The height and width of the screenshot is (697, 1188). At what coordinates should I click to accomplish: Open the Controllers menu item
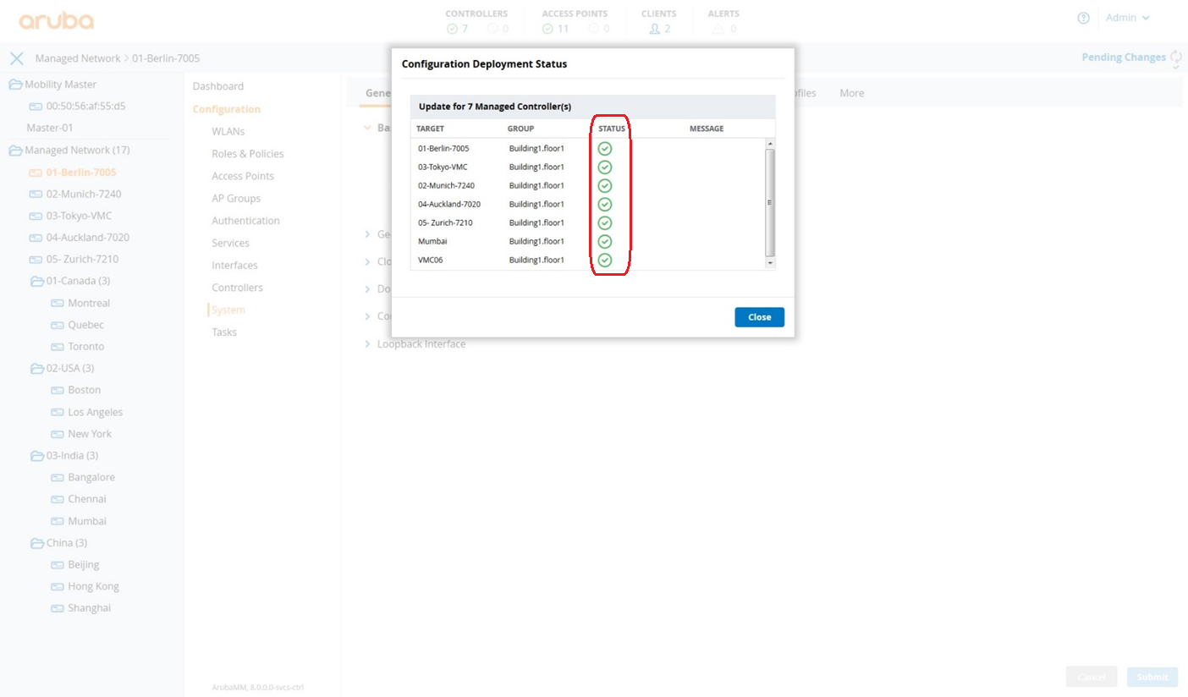click(x=237, y=288)
